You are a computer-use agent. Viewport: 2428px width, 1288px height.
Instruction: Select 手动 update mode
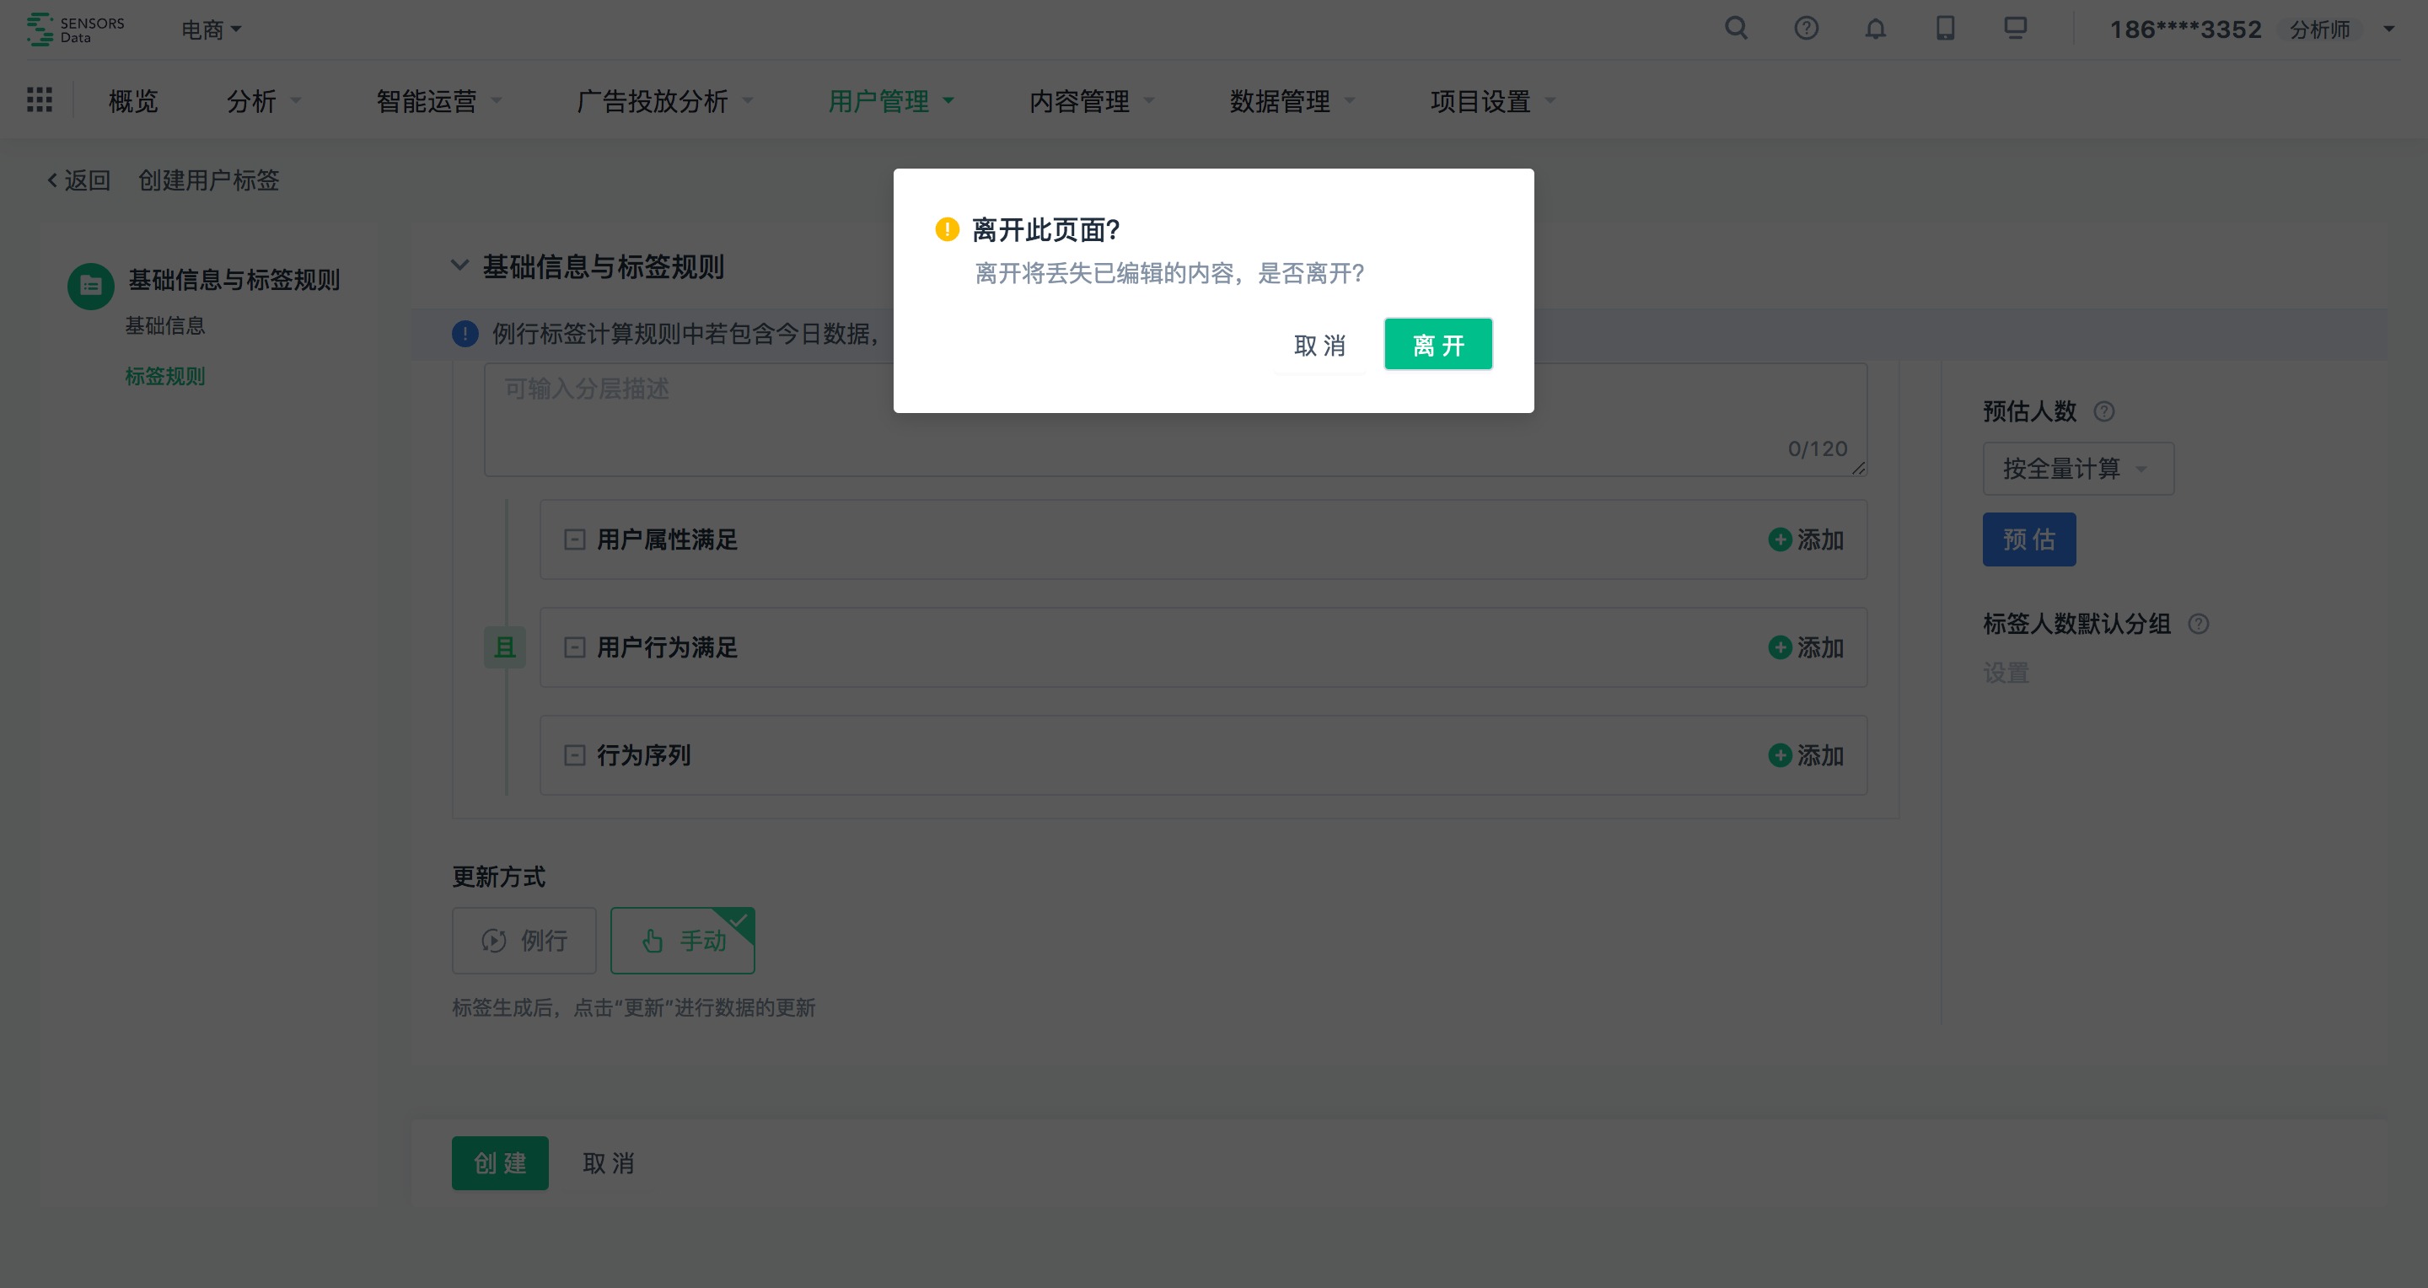pyautogui.click(x=682, y=941)
